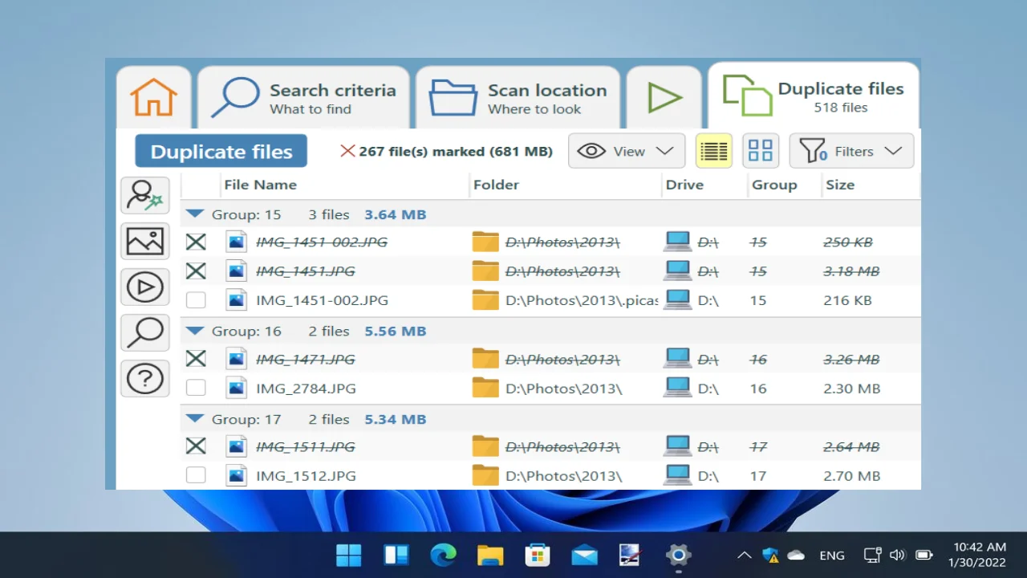Click the 2.70 MB size value
The width and height of the screenshot is (1027, 578).
(x=852, y=476)
